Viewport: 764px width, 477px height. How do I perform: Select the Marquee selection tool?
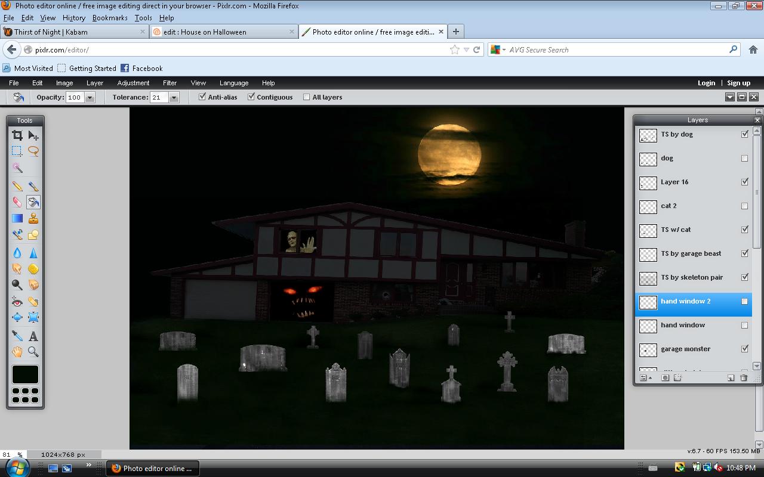(17, 151)
